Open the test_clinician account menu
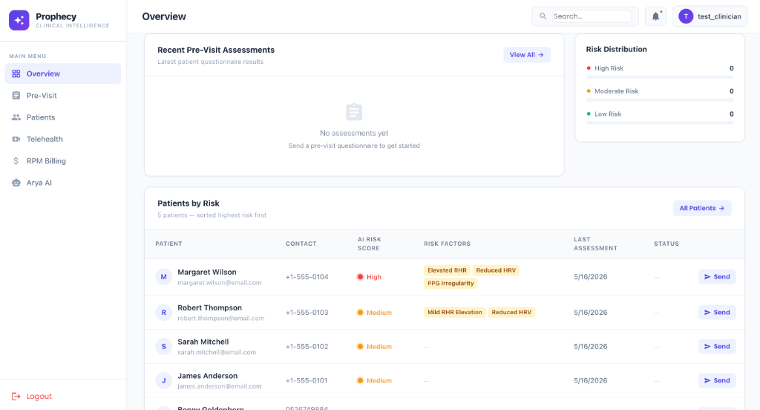The width and height of the screenshot is (760, 410). (x=710, y=16)
